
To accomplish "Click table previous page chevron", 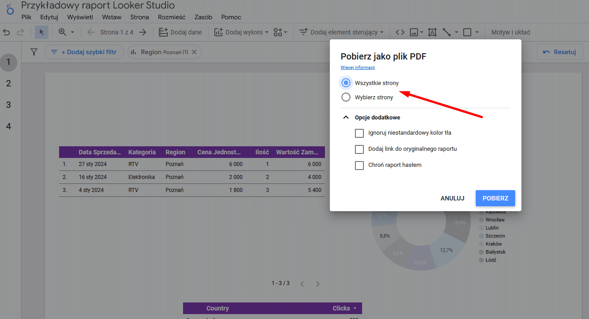I will pos(302,284).
